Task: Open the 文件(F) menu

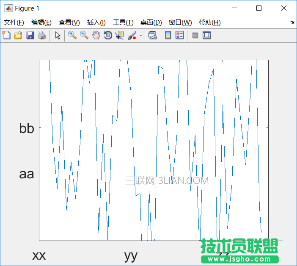Action: pyautogui.click(x=14, y=22)
